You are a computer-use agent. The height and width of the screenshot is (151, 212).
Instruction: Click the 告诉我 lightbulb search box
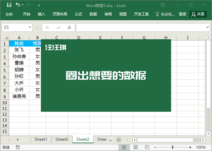pyautogui.click(x=165, y=14)
